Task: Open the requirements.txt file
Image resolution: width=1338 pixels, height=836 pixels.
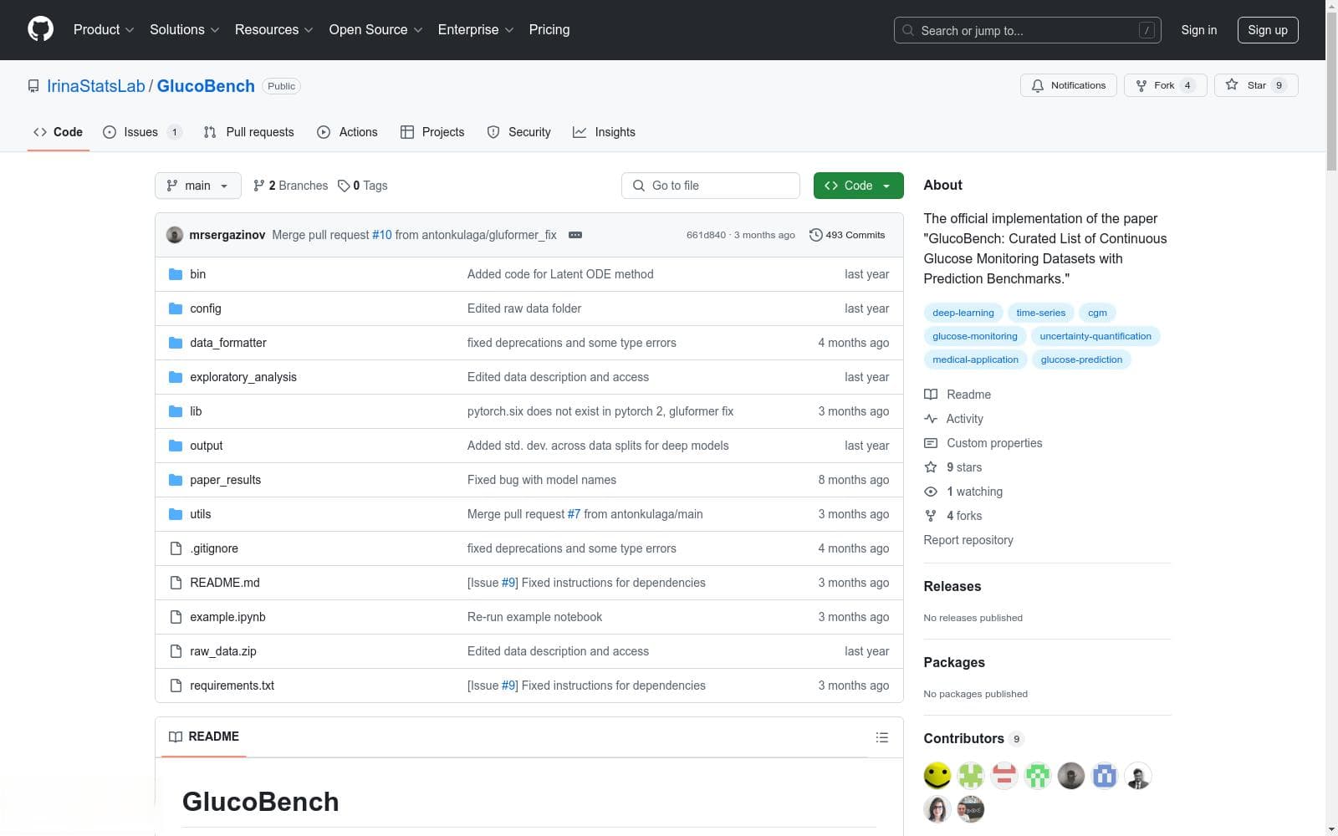Action: (232, 686)
